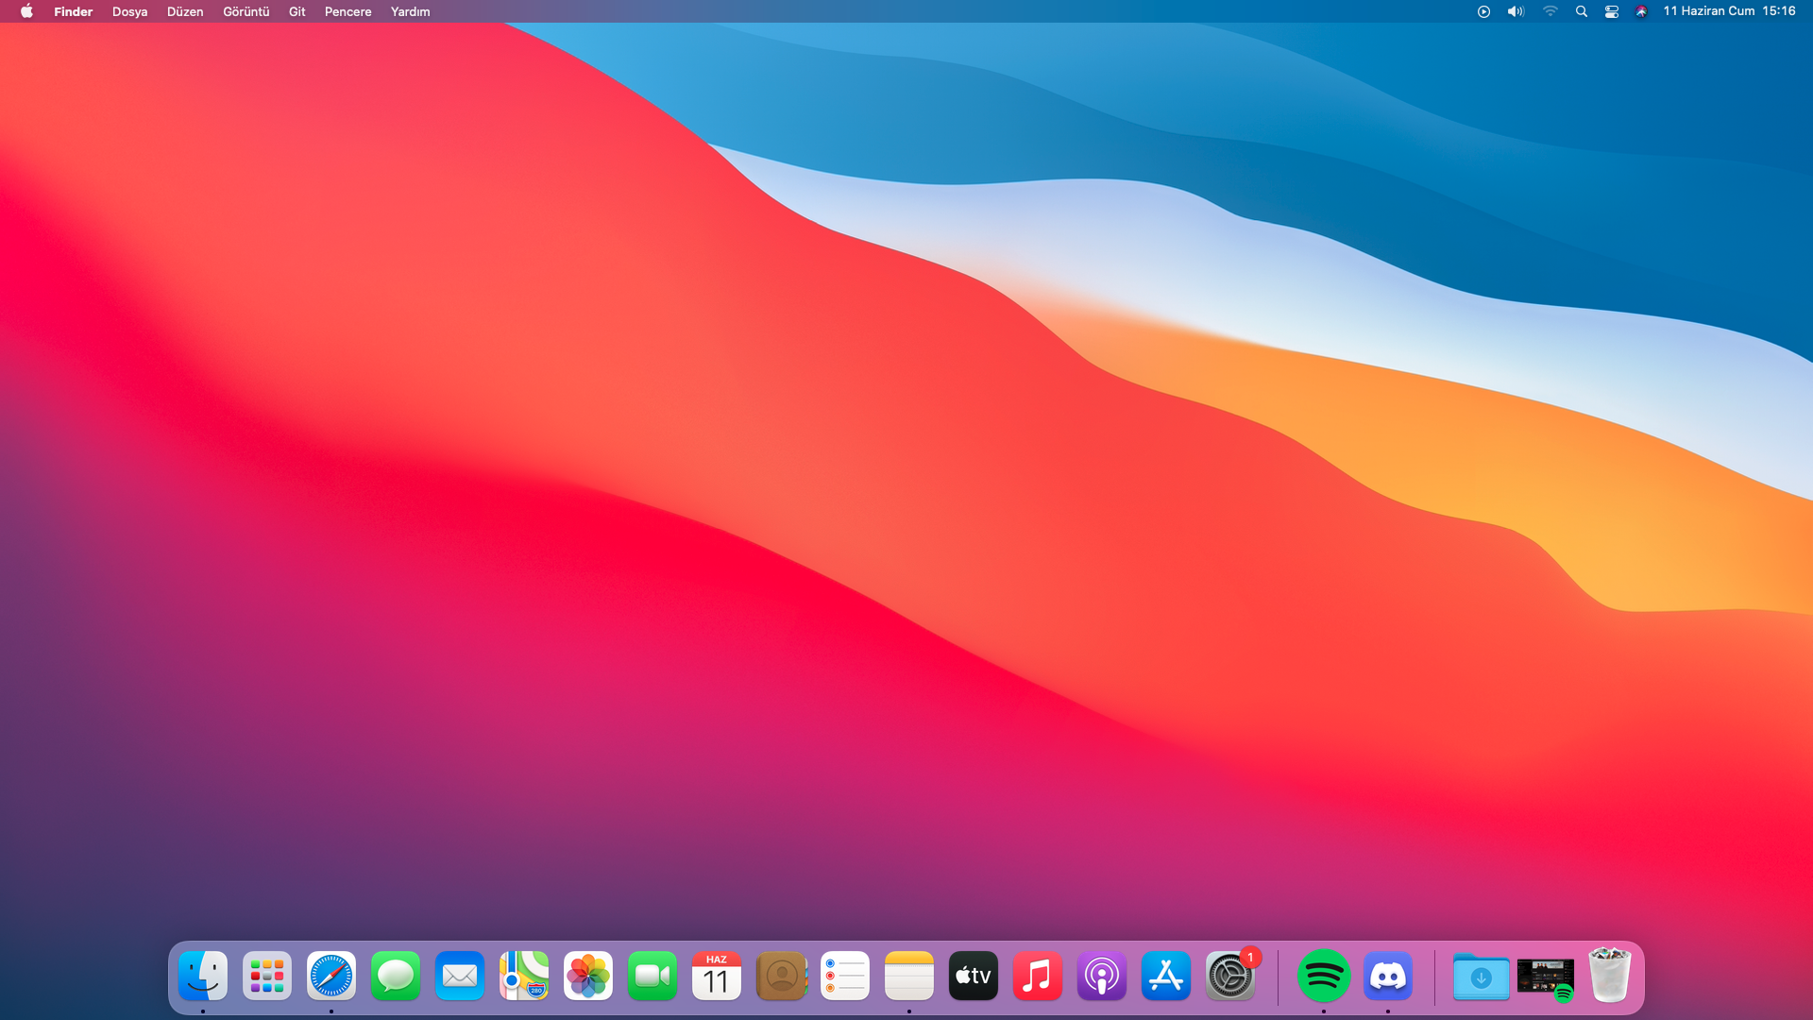The width and height of the screenshot is (1813, 1020).
Task: Open Spotlight search in menu bar
Action: click(x=1582, y=11)
